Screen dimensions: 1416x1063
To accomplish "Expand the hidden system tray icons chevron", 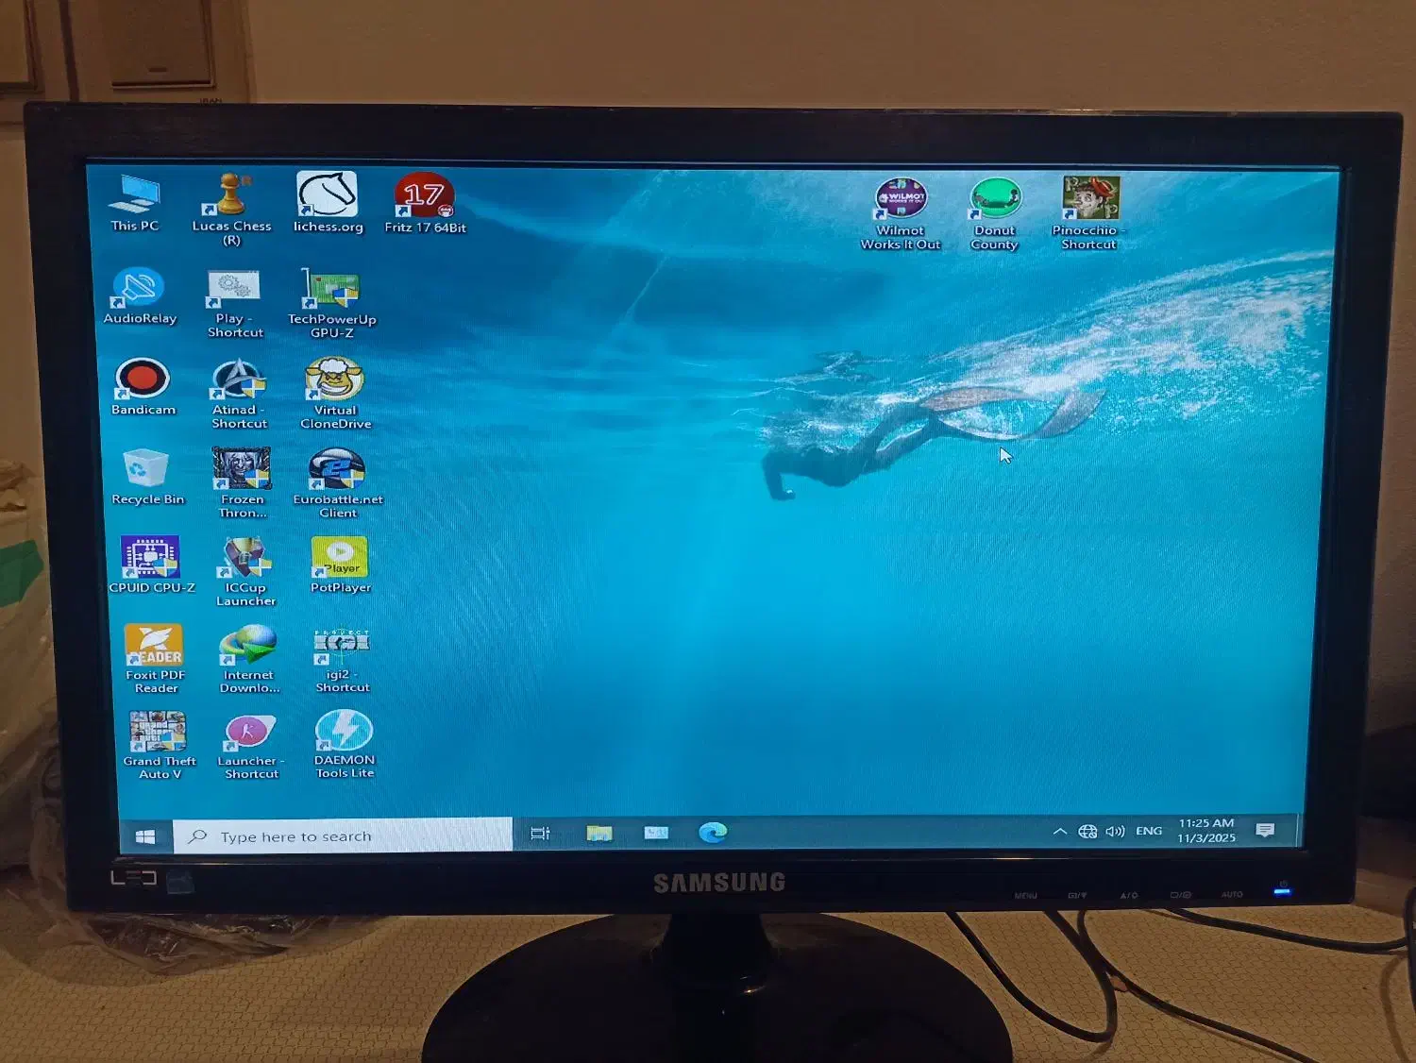I will point(1059,832).
